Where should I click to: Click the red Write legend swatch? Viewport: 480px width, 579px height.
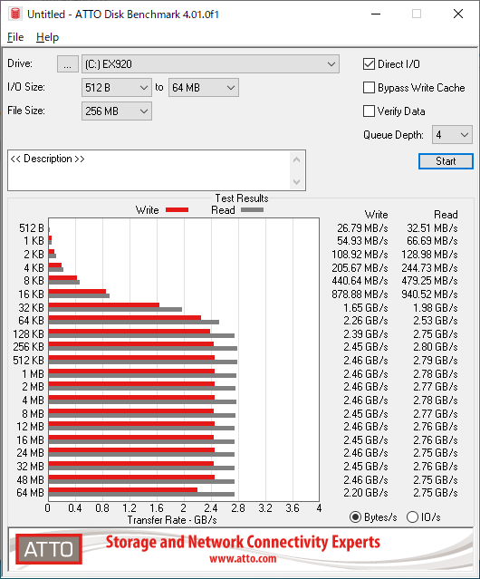click(x=178, y=209)
